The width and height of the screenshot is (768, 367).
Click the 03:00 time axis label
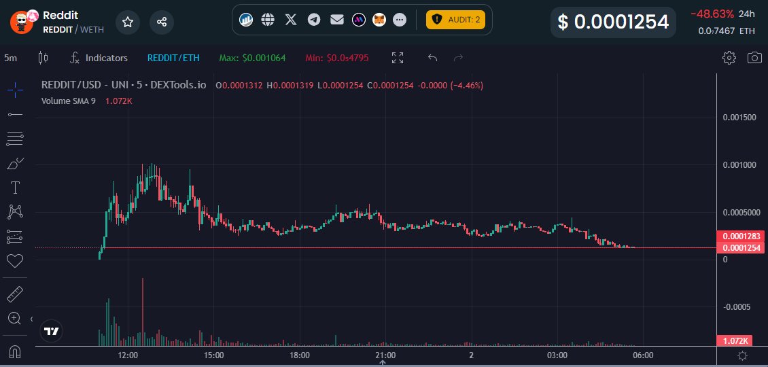click(x=557, y=355)
